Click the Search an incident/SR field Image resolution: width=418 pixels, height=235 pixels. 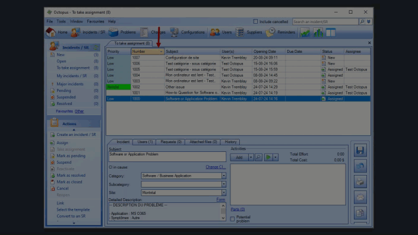325,21
